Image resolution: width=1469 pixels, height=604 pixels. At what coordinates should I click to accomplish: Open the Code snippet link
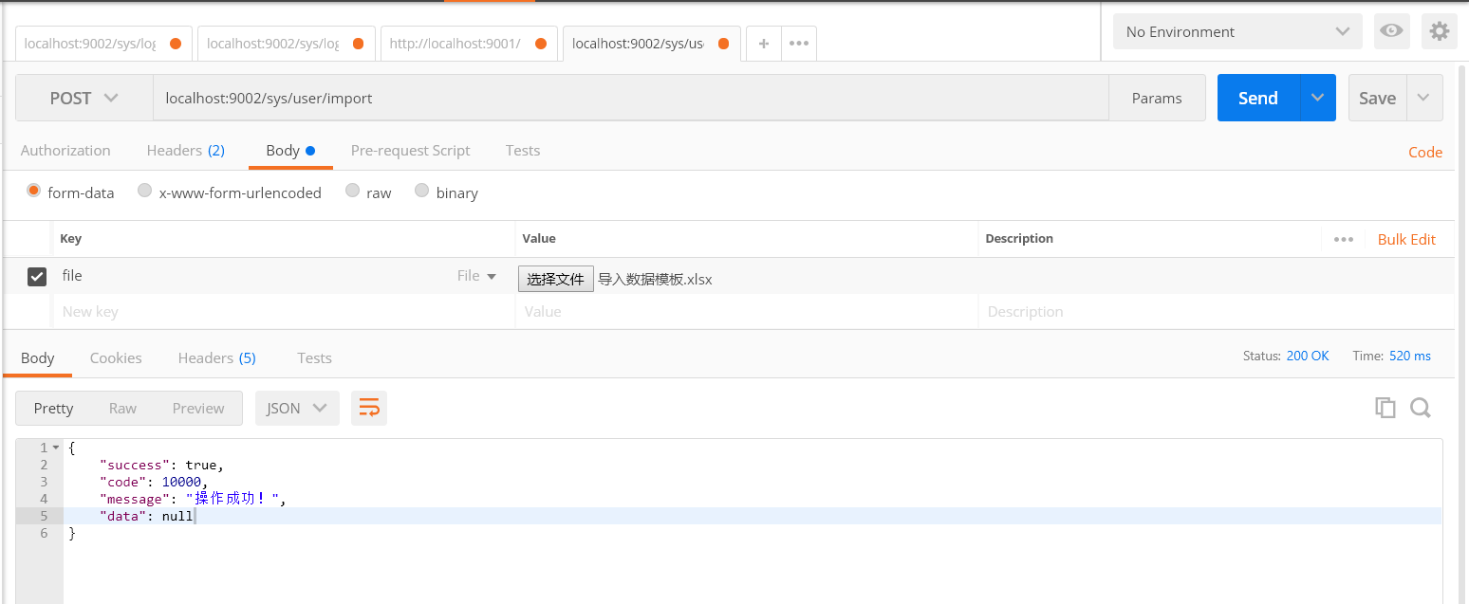pyautogui.click(x=1425, y=152)
